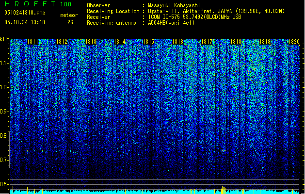
Task: Click the 1311 time marker
Action: pos(32,42)
